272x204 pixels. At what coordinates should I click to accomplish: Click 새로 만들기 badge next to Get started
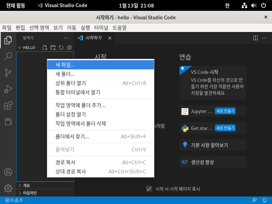(225, 128)
